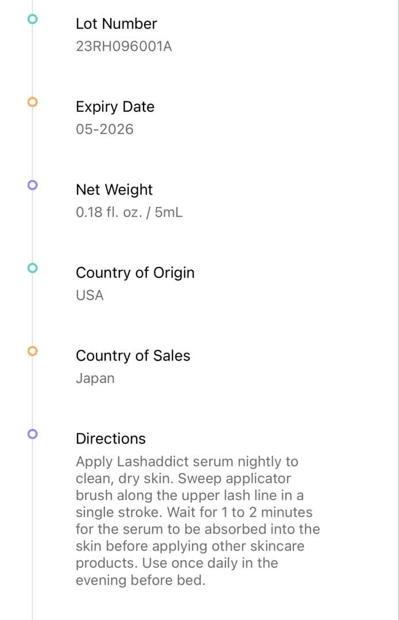Click the lot number value 23RH096001A
This screenshot has width=399, height=620.
pyautogui.click(x=123, y=46)
